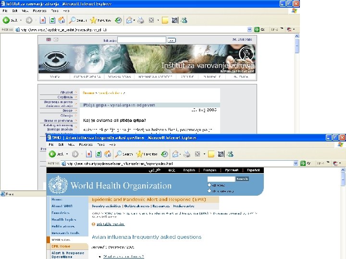
Task: Click 'EPR Home' link in WHO sidebar
Action: click(x=61, y=246)
